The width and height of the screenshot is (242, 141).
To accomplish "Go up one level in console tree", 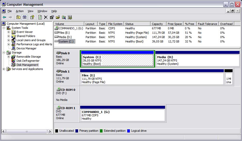I will tap(18, 17).
